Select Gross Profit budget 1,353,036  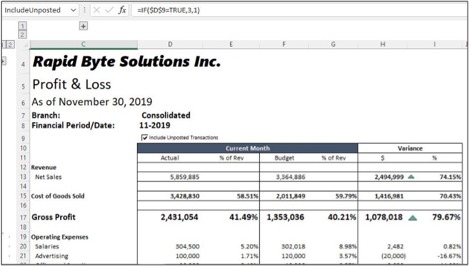286,218
